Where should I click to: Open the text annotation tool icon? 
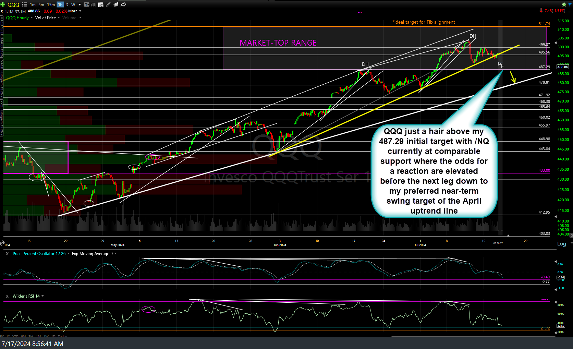click(86, 4)
